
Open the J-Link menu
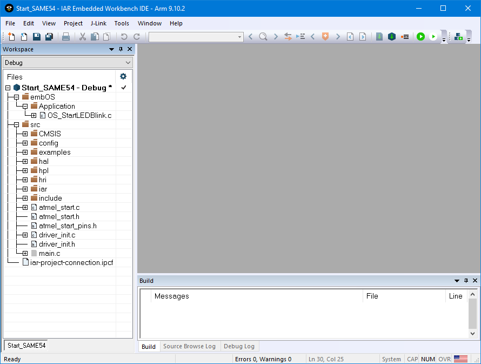point(98,23)
